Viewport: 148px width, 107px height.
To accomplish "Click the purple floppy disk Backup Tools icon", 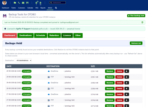I will point(5,16).
